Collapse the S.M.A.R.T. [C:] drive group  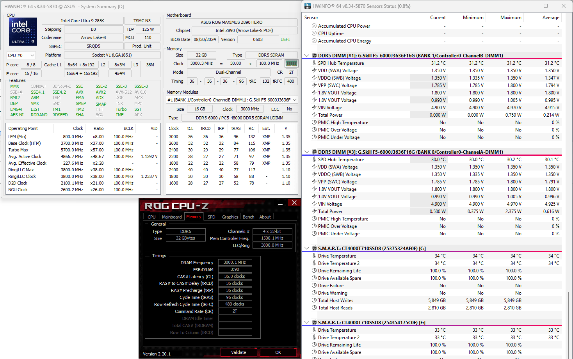(307, 249)
